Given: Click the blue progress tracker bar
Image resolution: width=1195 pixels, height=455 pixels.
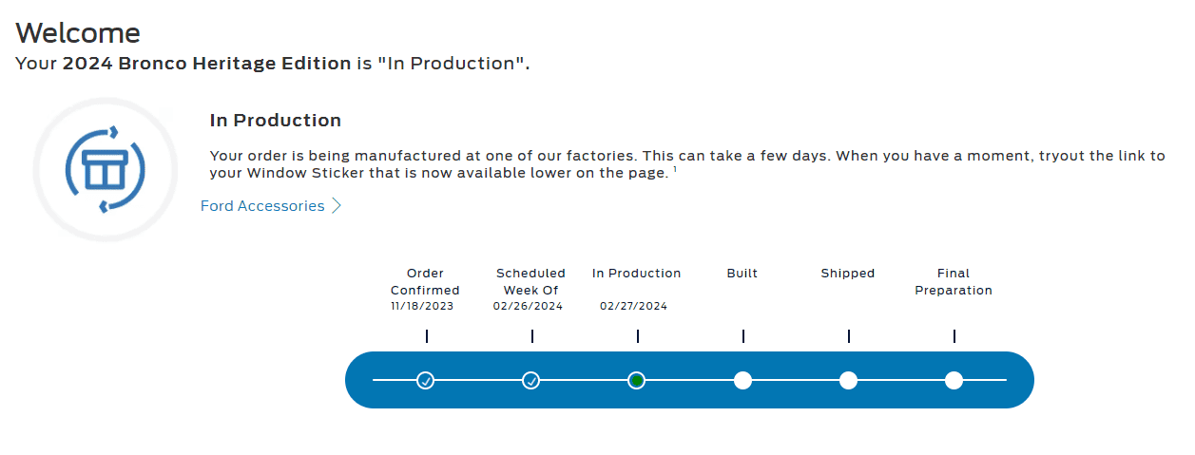Looking at the screenshot, I should (x=689, y=380).
